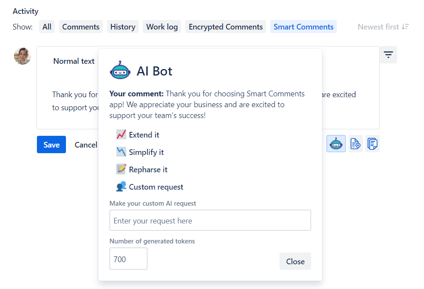
Task: Switch to the History tab
Action: point(123,27)
